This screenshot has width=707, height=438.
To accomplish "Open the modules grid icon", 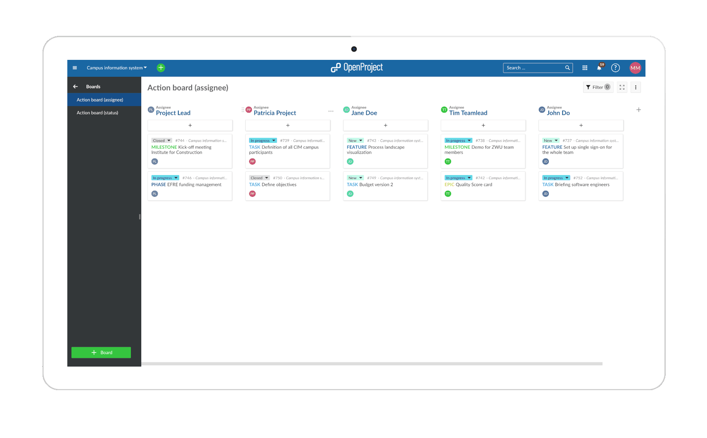I will (x=585, y=68).
